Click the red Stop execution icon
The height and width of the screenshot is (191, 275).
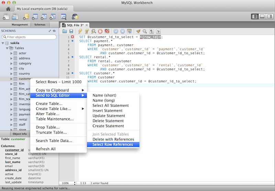click(x=101, y=31)
